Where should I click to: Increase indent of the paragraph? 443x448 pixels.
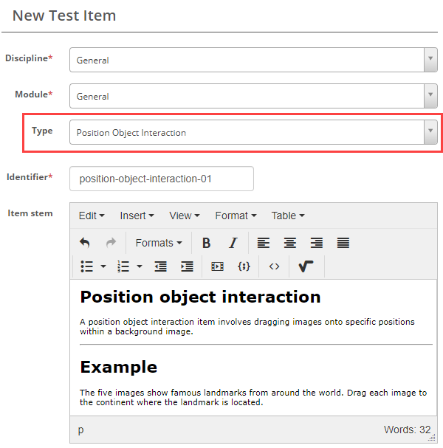pyautogui.click(x=187, y=266)
